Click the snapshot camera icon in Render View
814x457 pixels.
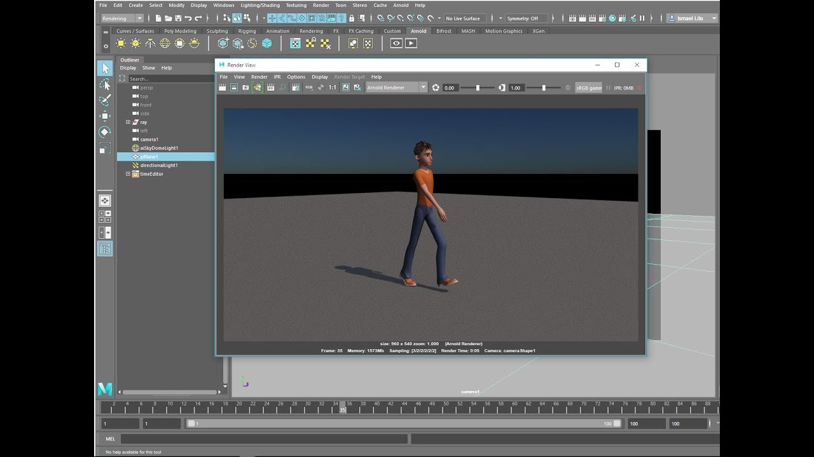click(245, 88)
